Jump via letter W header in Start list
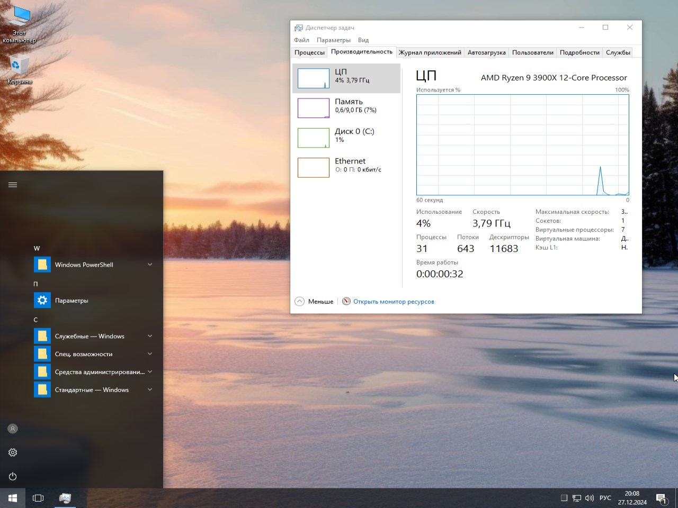The width and height of the screenshot is (678, 508). click(37, 248)
